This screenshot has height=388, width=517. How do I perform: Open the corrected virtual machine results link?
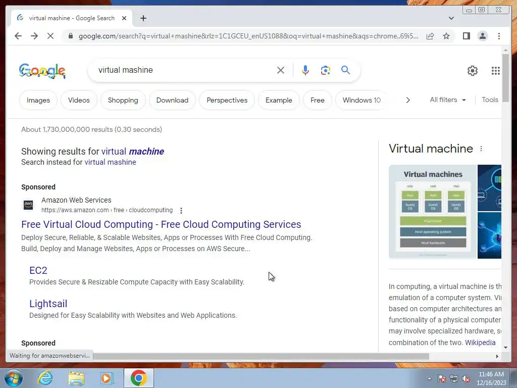tap(133, 152)
